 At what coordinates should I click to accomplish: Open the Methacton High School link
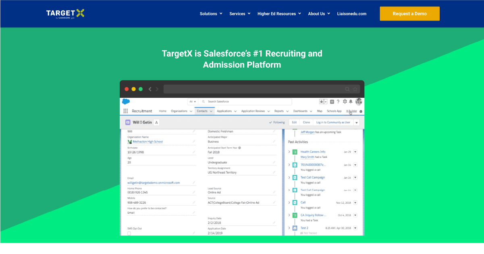coord(147,142)
